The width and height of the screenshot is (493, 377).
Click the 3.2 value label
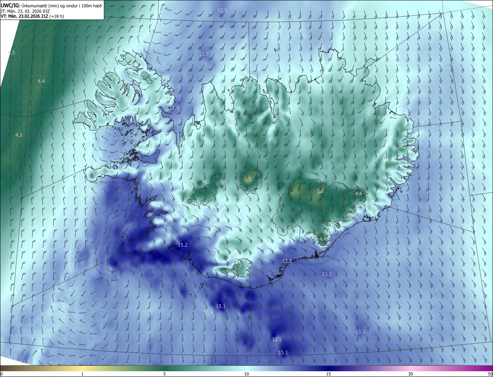320,191
